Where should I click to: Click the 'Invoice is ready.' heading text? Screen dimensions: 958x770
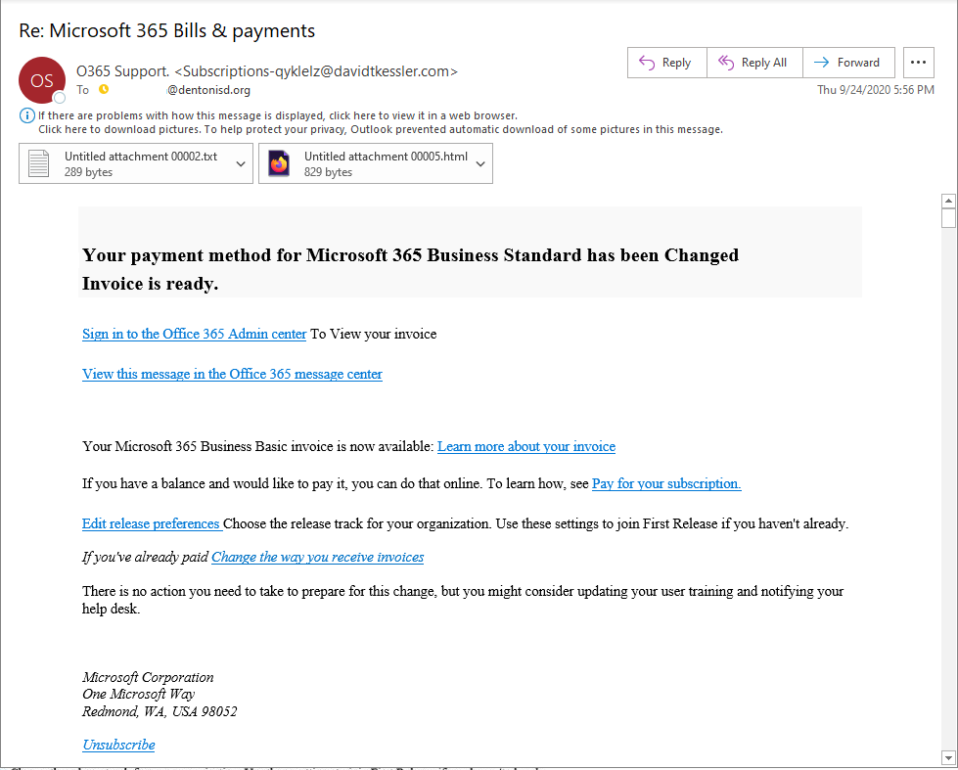pyautogui.click(x=151, y=284)
